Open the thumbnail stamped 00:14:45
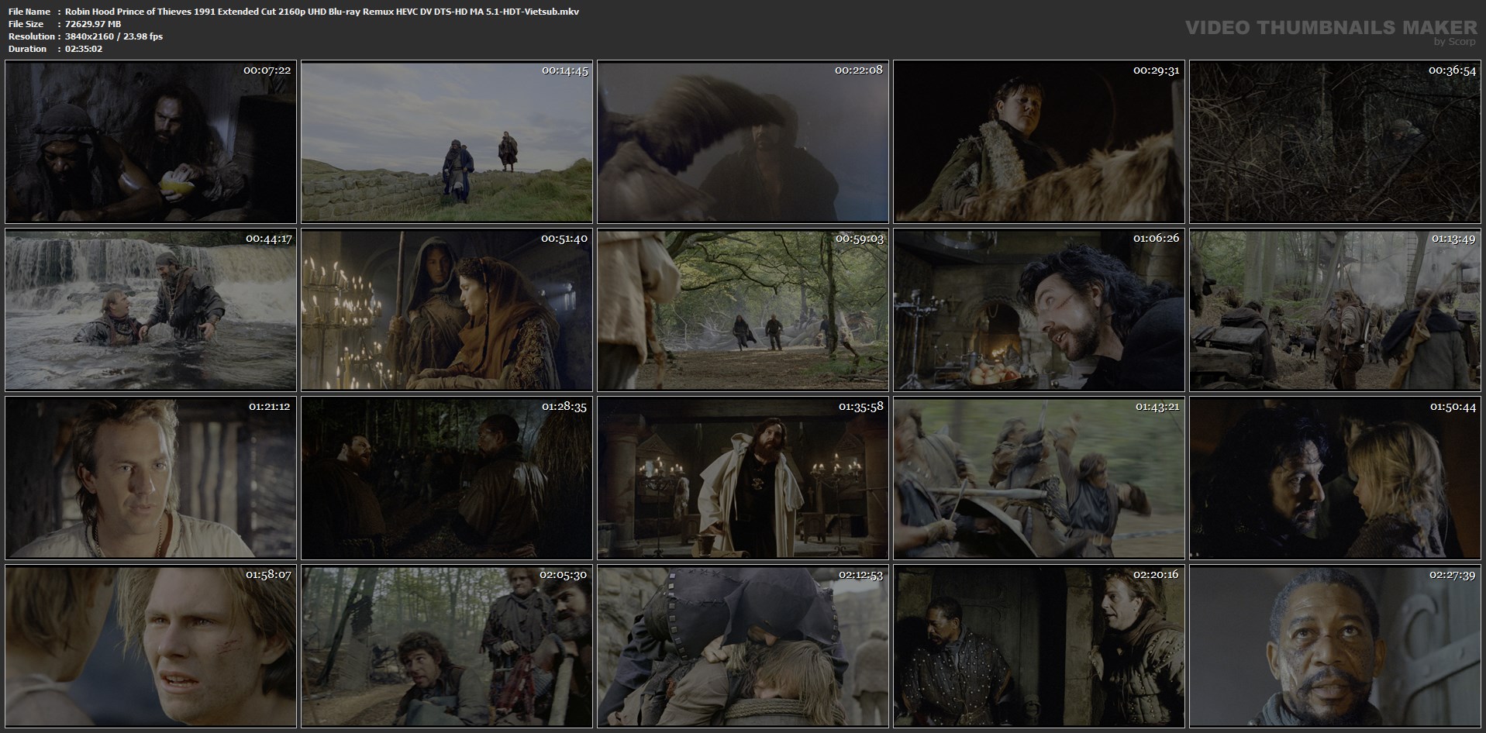The width and height of the screenshot is (1486, 733). (446, 142)
